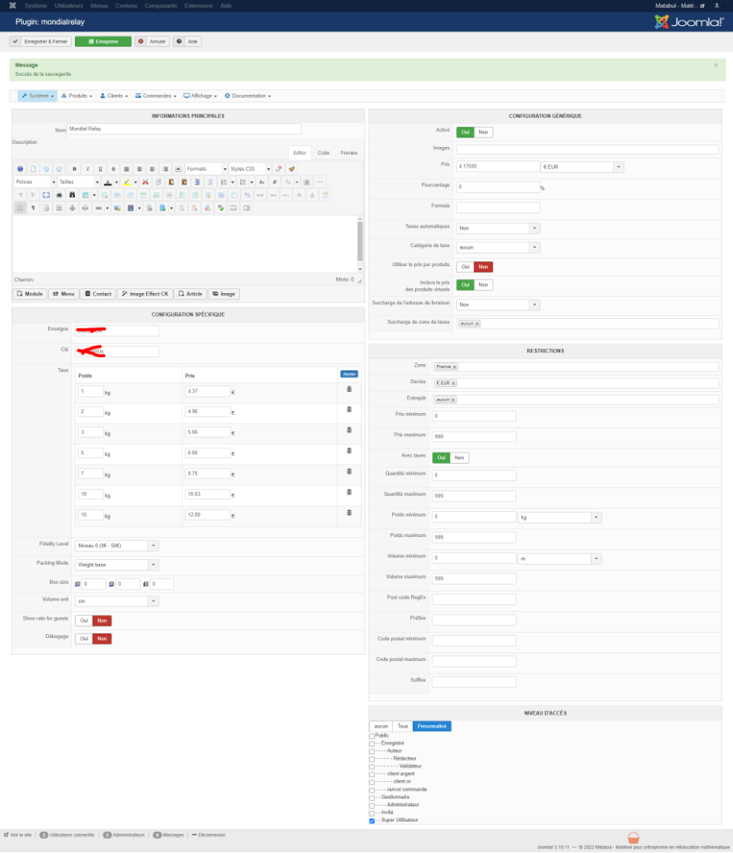Insert an anchor with the anchor icon
The width and height of the screenshot is (733, 853).
[73, 208]
